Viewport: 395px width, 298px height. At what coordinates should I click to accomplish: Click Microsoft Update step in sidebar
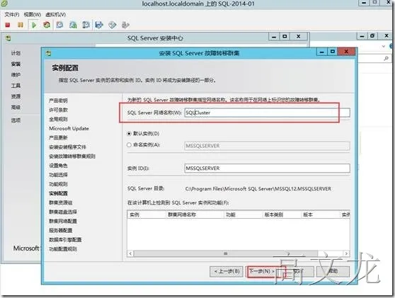[69, 128]
